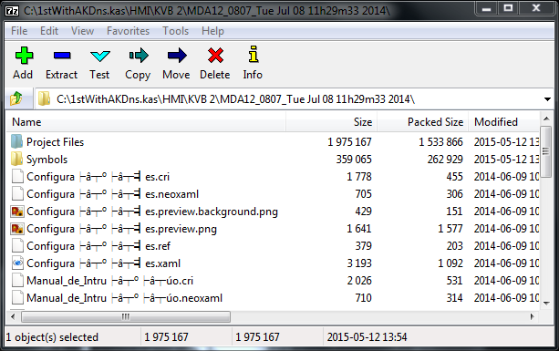559x351 pixels.
Task: Select the file name ending es.cri
Action: (x=98, y=177)
